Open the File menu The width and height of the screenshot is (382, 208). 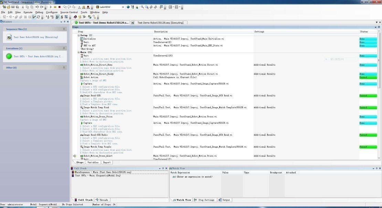3,12
